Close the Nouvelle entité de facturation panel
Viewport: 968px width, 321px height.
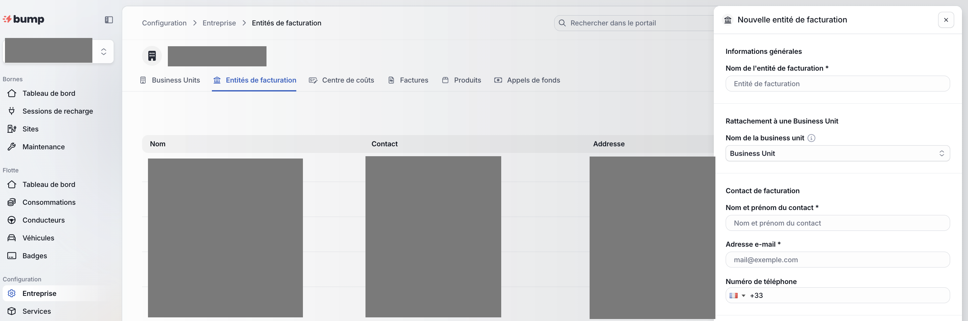[x=946, y=20]
